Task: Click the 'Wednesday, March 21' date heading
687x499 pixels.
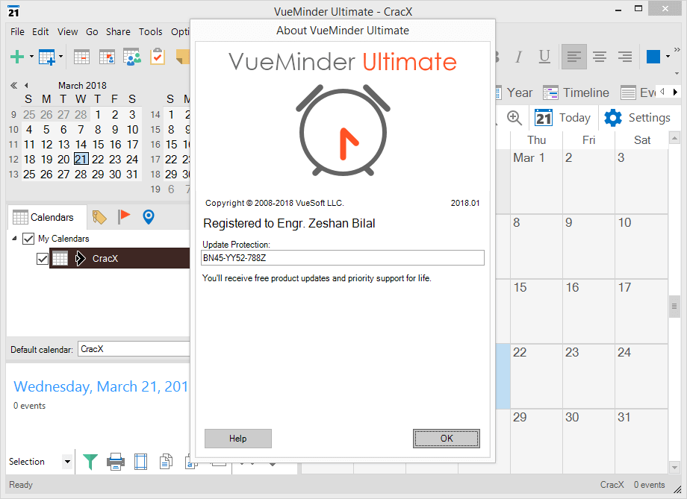Action: tap(101, 386)
